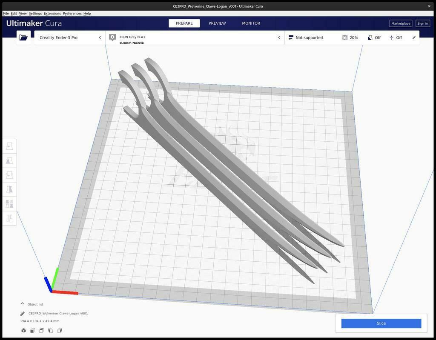This screenshot has height=340, width=436.
Task: Switch to the front view camera preset
Action: 32,330
